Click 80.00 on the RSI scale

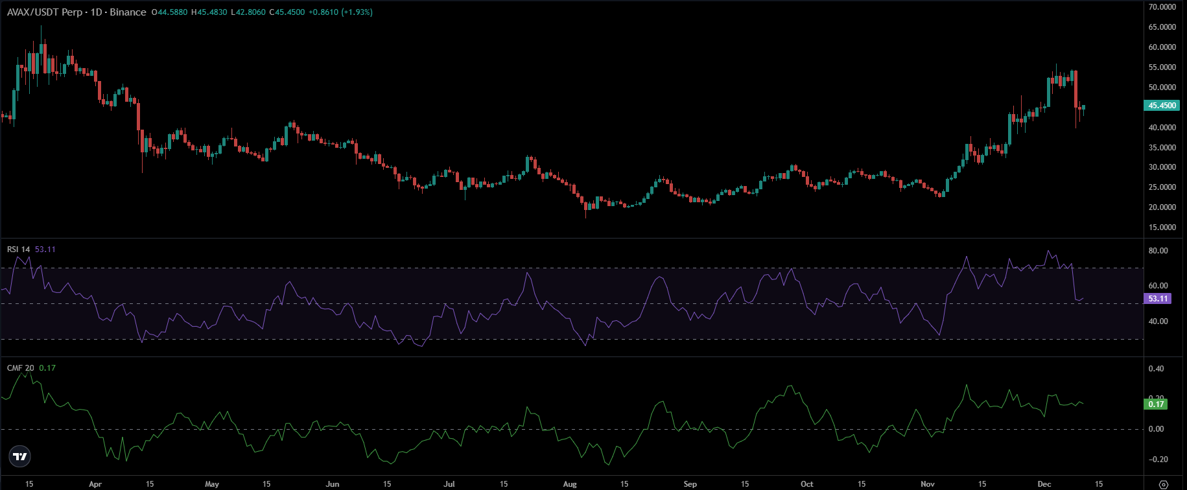coord(1158,251)
